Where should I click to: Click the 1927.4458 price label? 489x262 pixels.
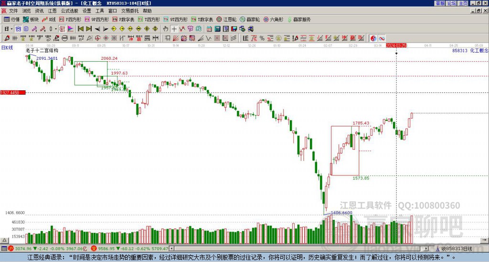13,93
